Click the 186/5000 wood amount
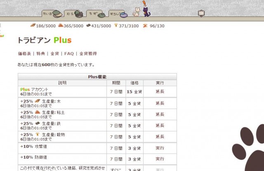Screen dimensions: 264x171 pos(46,26)
